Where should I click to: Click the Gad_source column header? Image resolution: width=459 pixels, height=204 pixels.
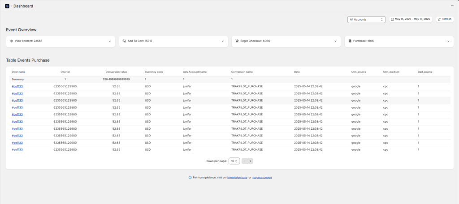[x=425, y=72]
